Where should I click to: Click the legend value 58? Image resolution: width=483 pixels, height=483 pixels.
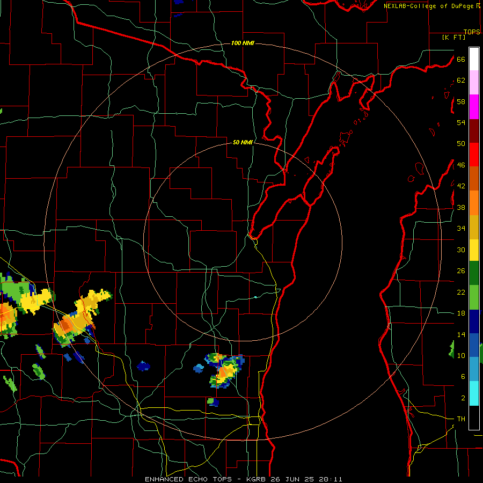pyautogui.click(x=461, y=101)
